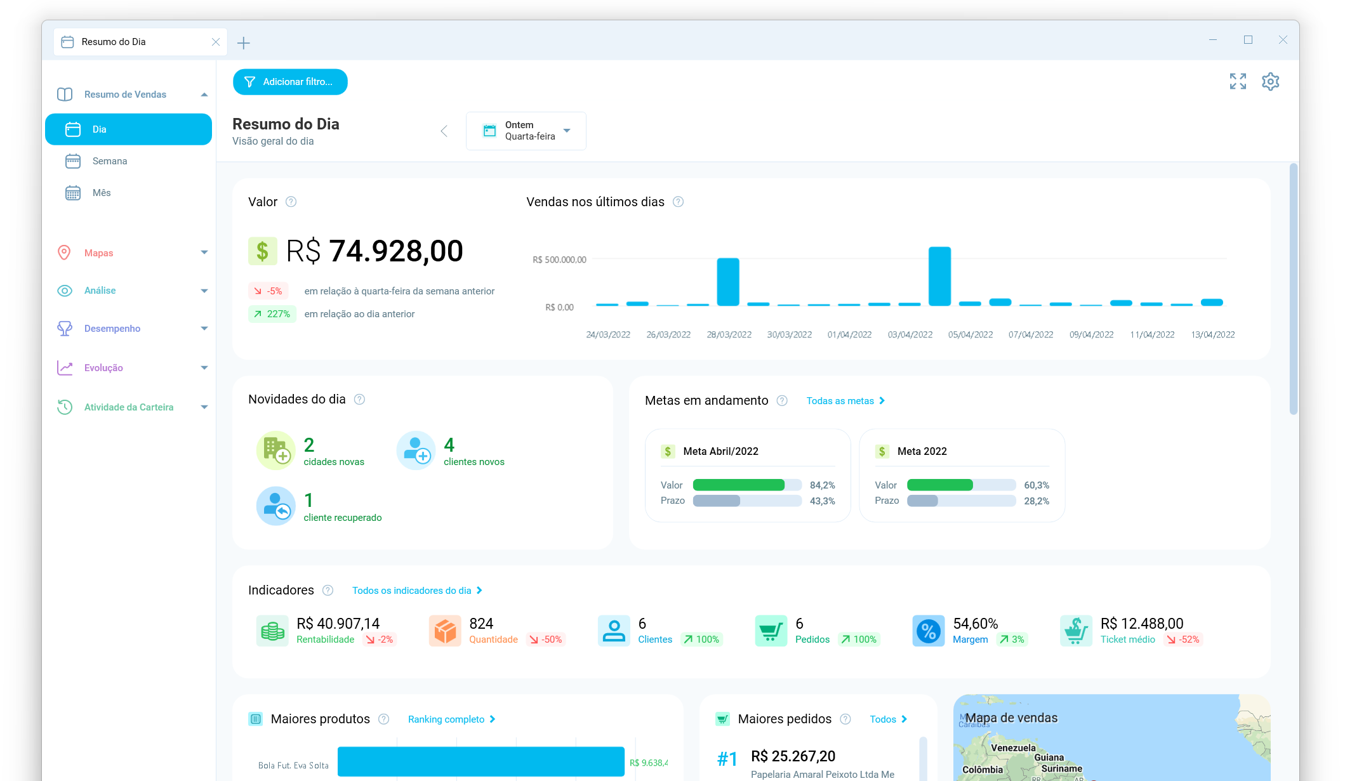The height and width of the screenshot is (781, 1352).
Task: Click help icon beside Novidades do dia
Action: pyautogui.click(x=359, y=399)
